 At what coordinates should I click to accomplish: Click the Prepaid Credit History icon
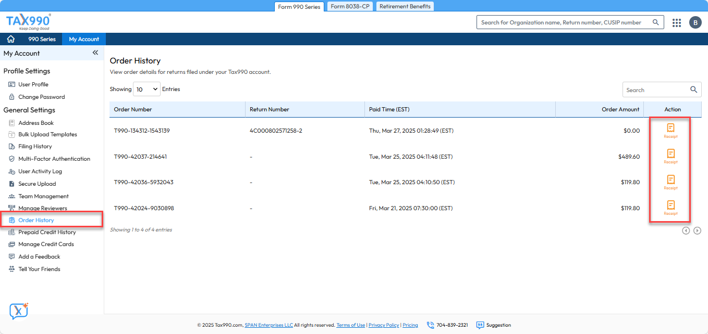point(12,232)
